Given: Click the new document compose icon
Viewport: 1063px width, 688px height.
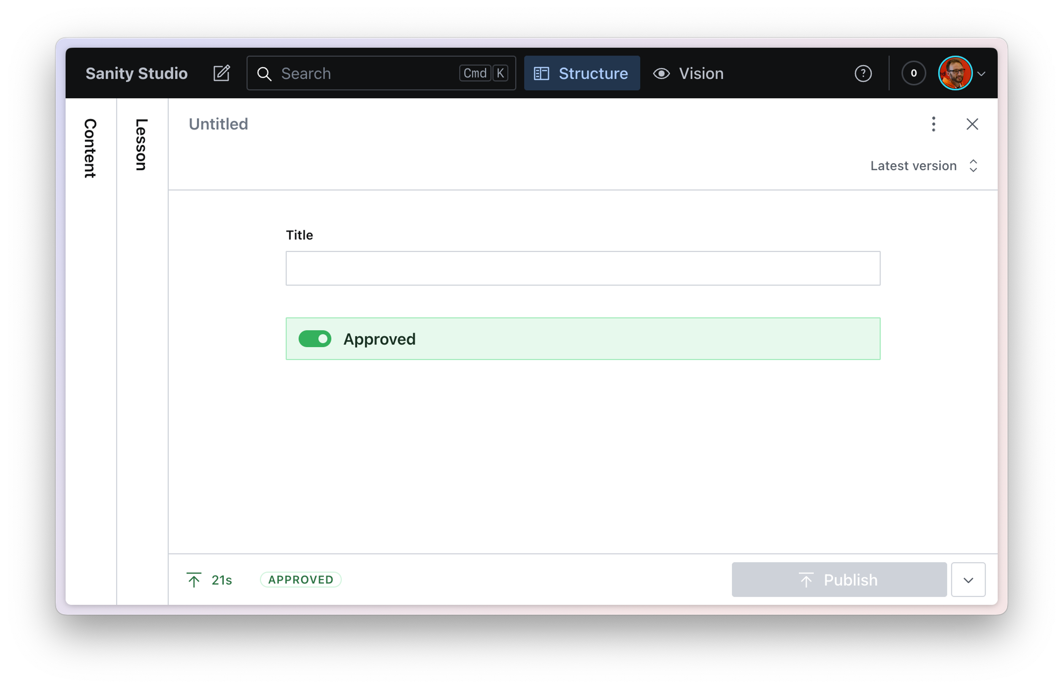Looking at the screenshot, I should click(221, 73).
